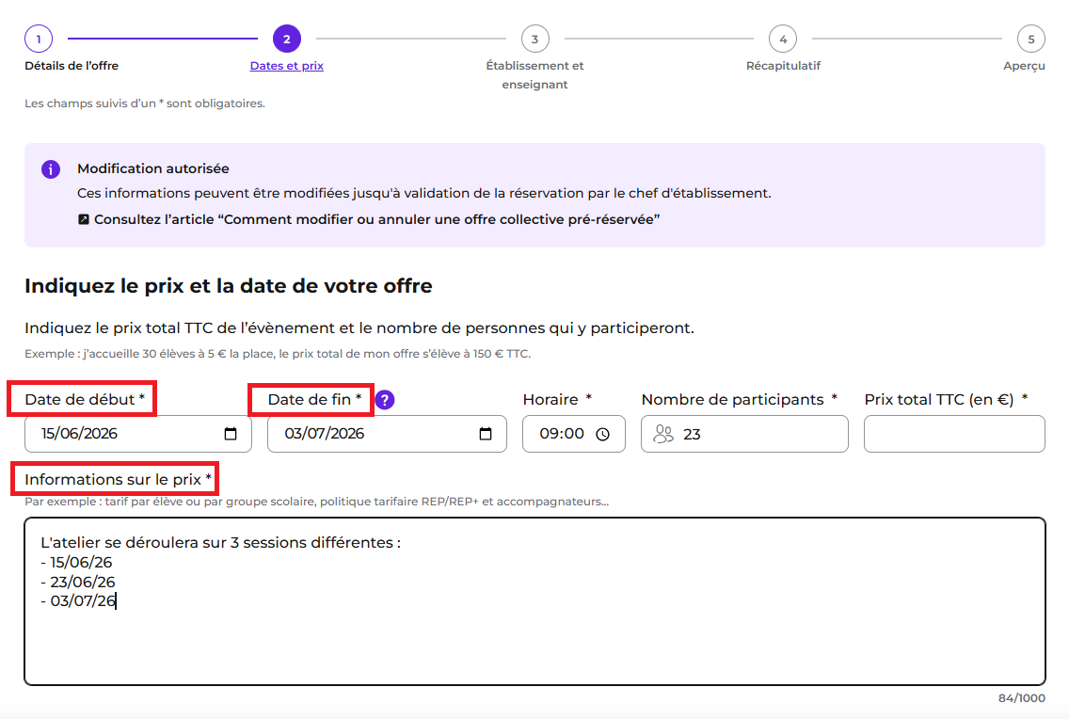Focus the Horaire field showing 09:00
The width and height of the screenshot is (1069, 719).
[x=574, y=434]
